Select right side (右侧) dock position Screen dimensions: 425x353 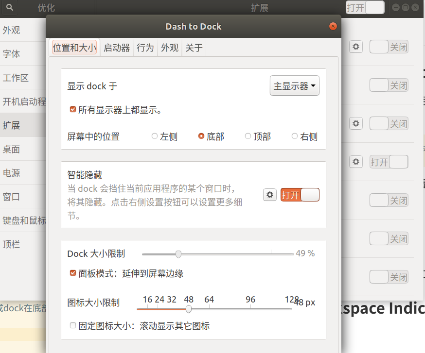(x=294, y=136)
